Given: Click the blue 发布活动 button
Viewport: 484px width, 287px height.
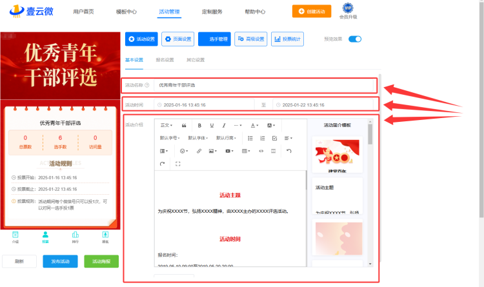Looking at the screenshot, I should coord(60,261).
